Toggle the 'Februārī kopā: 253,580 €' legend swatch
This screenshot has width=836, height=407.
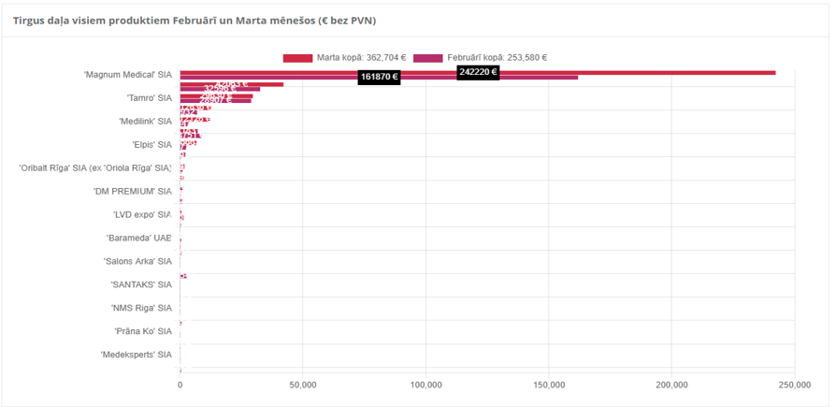(428, 58)
